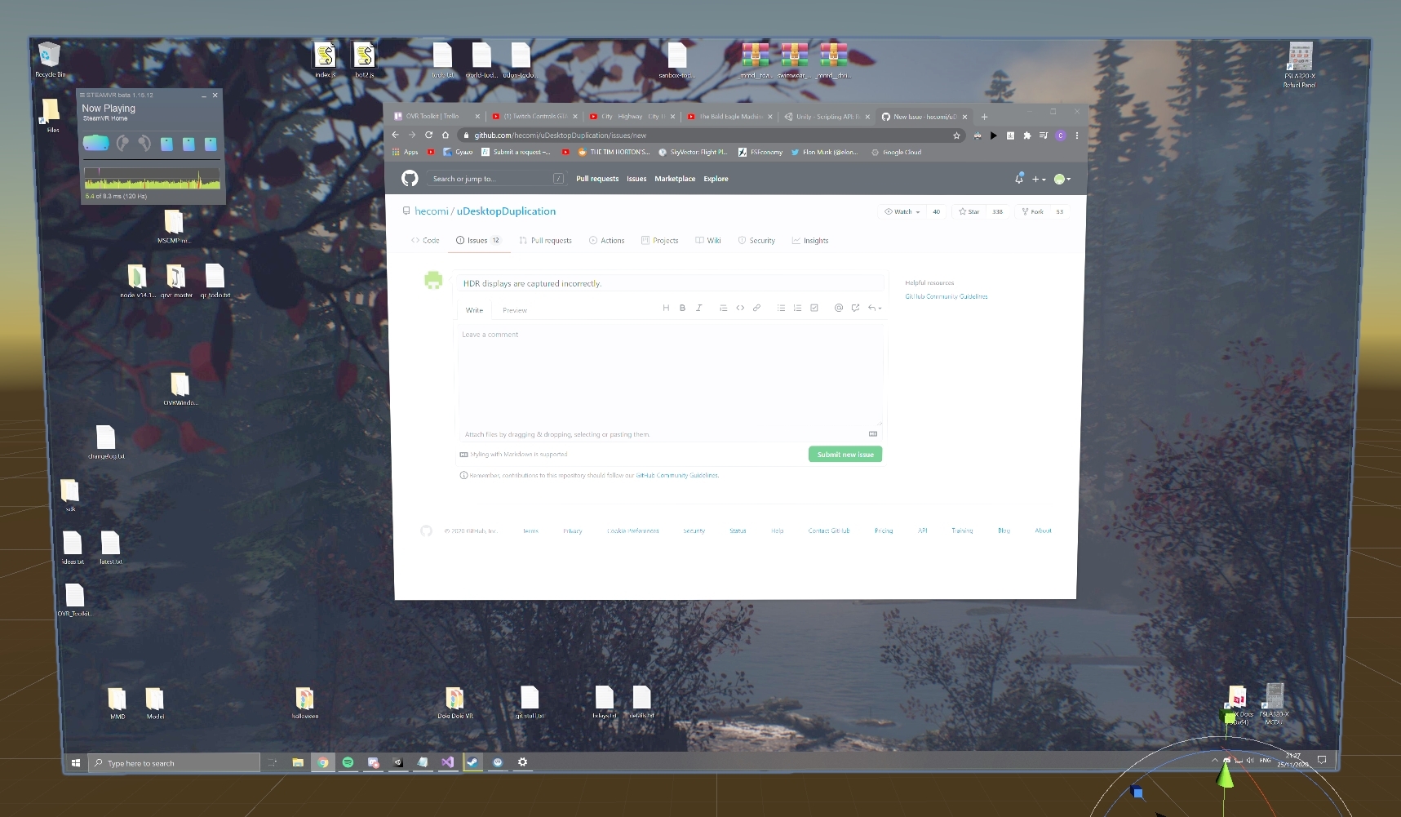1401x817 pixels.
Task: Apply italic formatting in the comment box
Action: [699, 308]
